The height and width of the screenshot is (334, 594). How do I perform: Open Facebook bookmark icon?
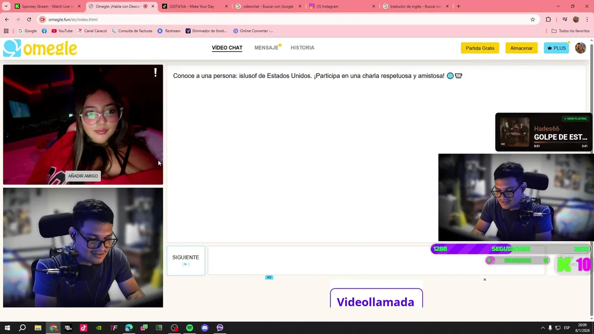click(44, 31)
